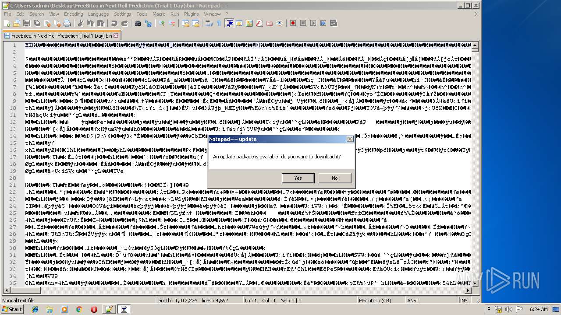This screenshot has height=315, width=561.
Task: Click No to decline the update
Action: 335,178
